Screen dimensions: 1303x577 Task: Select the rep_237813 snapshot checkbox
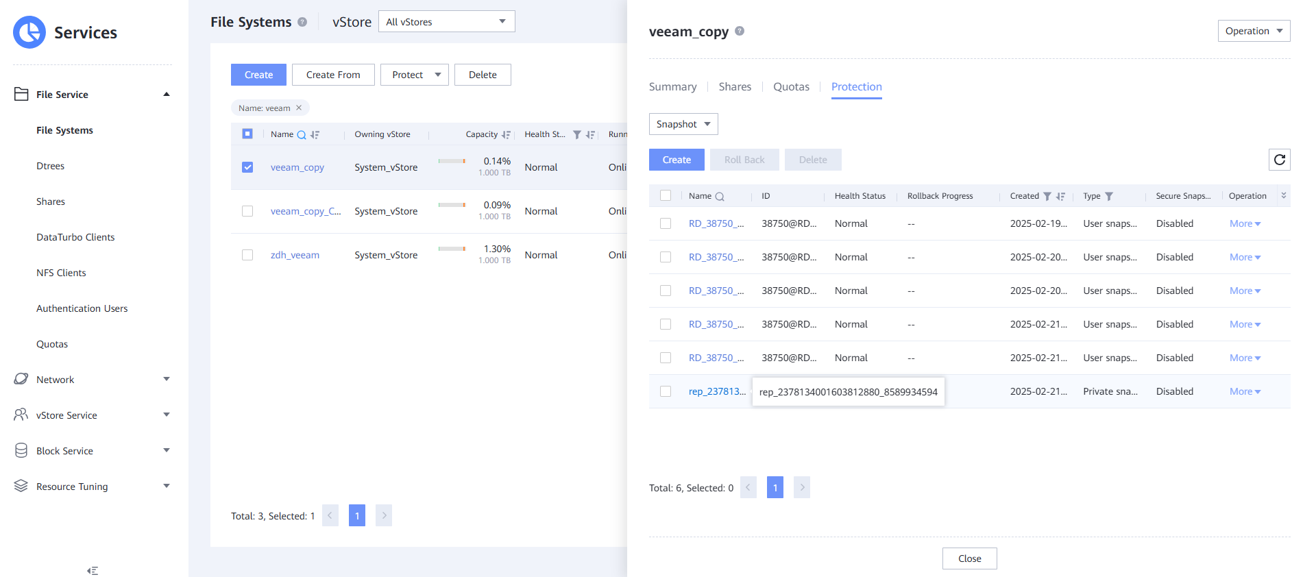pyautogui.click(x=666, y=391)
